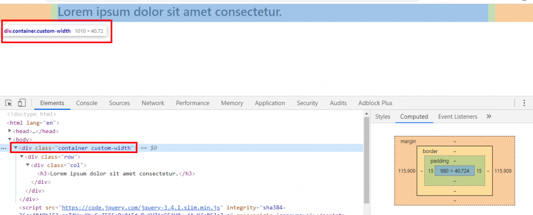The width and height of the screenshot is (533, 215).
Task: Toggle the device toolbar icon
Action: coord(22,103)
